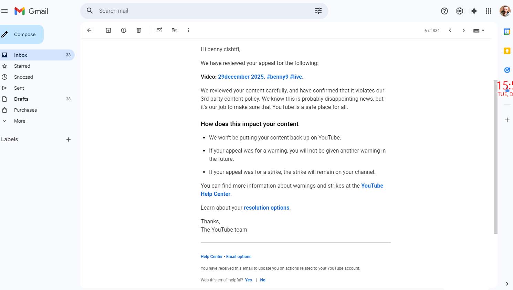Show search options filter icon
This screenshot has height=290, width=513.
pos(318,11)
